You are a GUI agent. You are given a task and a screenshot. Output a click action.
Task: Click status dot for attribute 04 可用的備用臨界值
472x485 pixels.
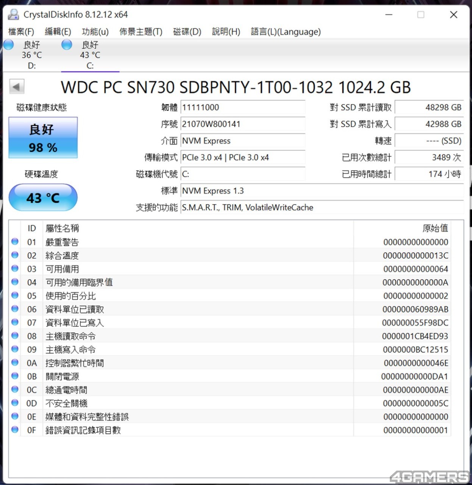pyautogui.click(x=15, y=282)
